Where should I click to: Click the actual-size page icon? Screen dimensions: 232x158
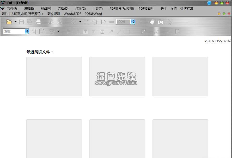(x=87, y=22)
